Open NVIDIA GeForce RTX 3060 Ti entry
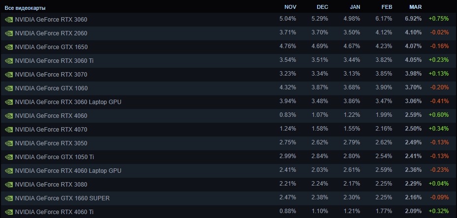This screenshot has height=218, width=457. 228,61
